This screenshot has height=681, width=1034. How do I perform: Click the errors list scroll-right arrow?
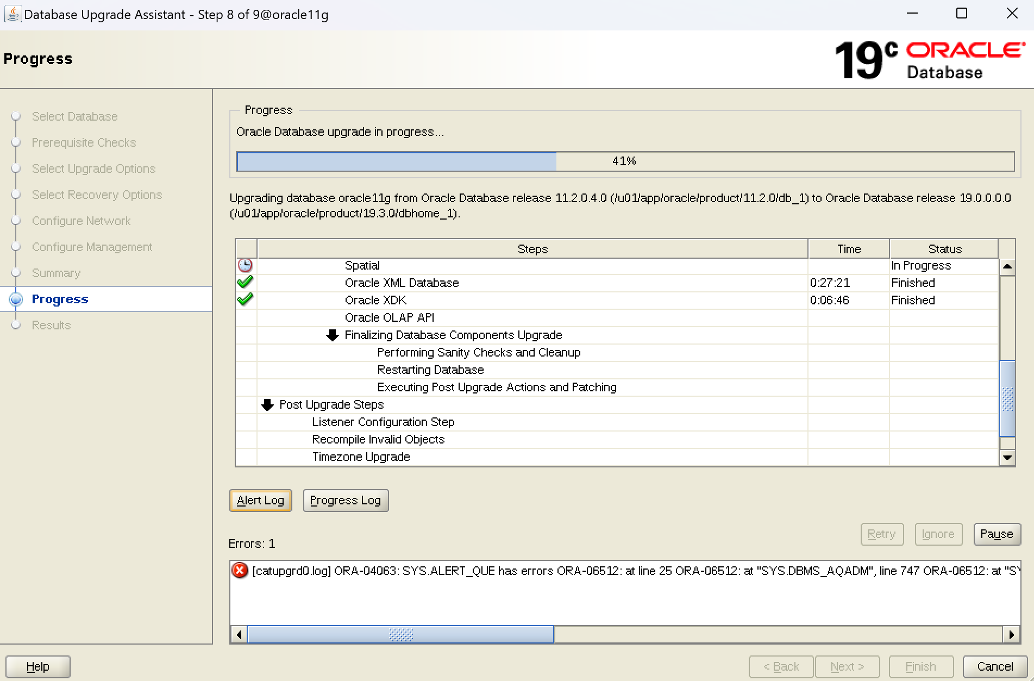[x=1011, y=634]
